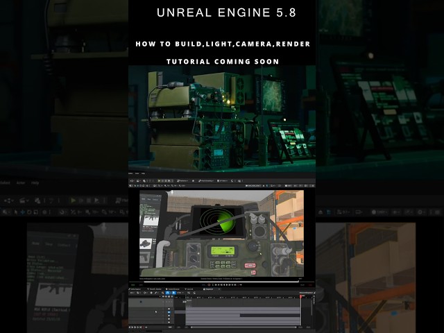Open the Help menu
The height and width of the screenshot is (333, 444).
[143, 173]
